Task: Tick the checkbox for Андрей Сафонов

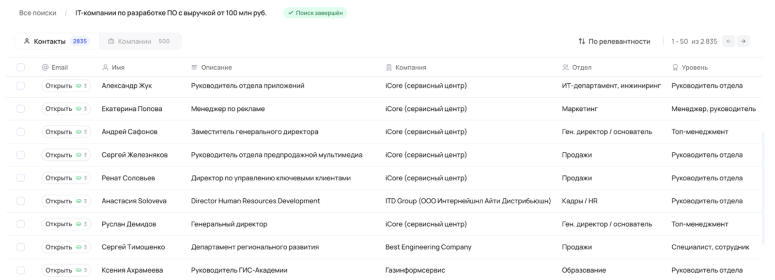Action: coord(20,132)
